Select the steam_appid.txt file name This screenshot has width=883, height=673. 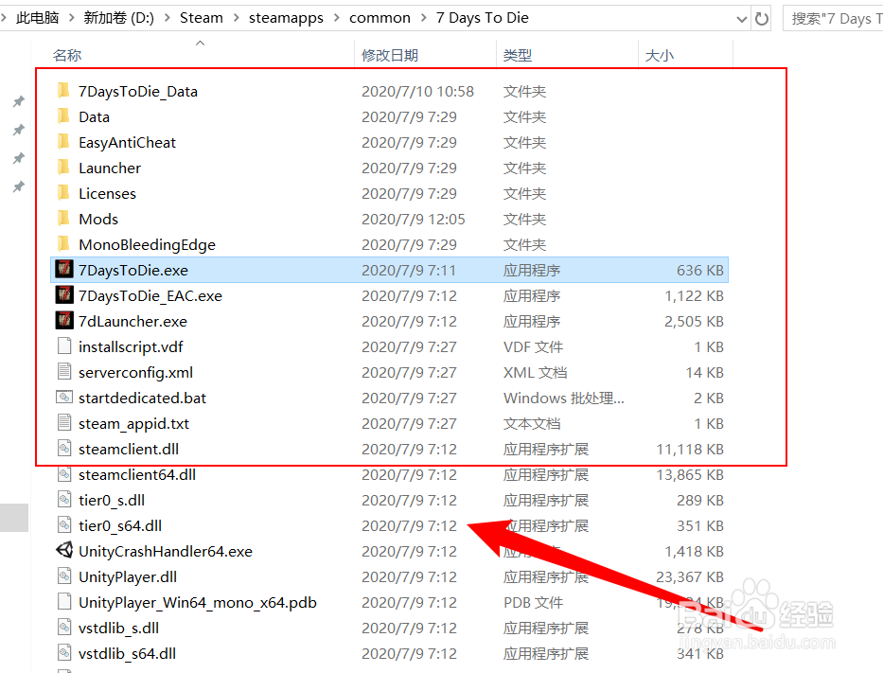coord(134,423)
